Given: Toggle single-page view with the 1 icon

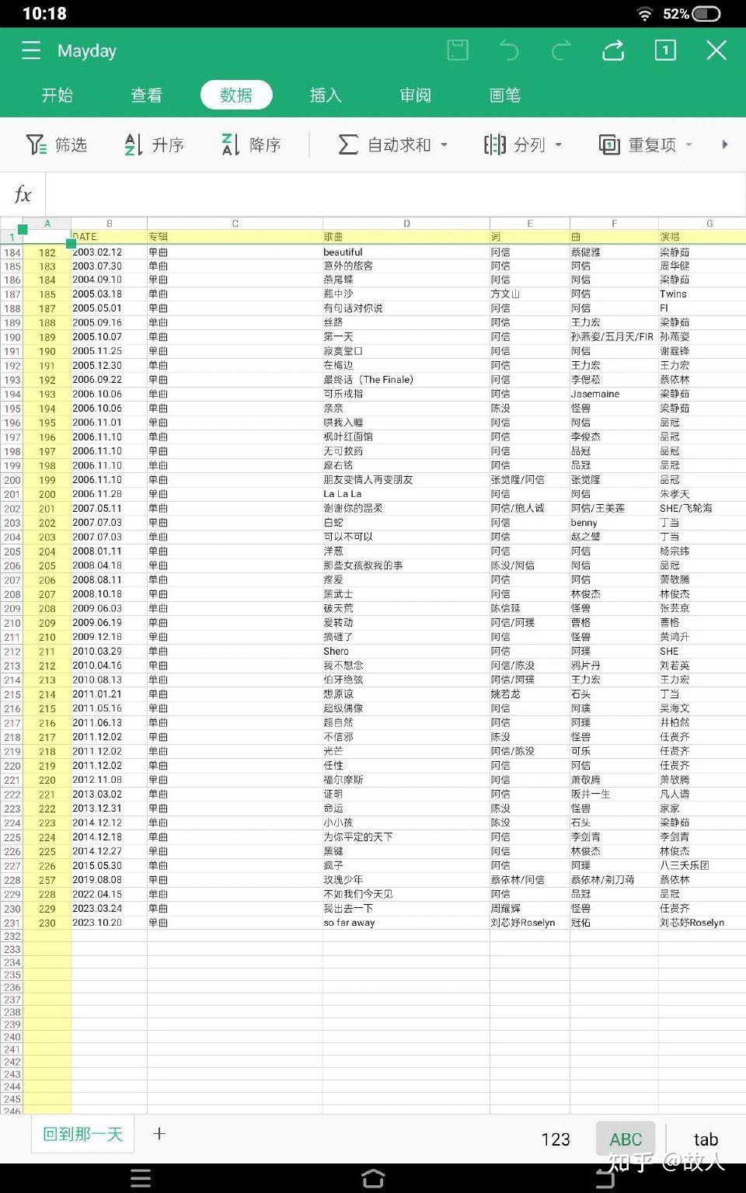Looking at the screenshot, I should pos(665,50).
